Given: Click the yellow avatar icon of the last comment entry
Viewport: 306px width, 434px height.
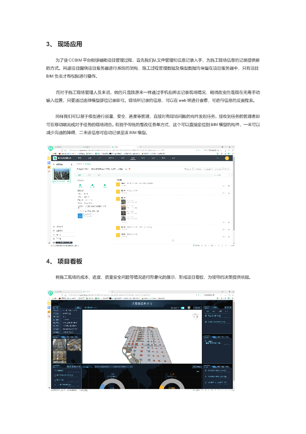Looking at the screenshot, I should coord(118,235).
